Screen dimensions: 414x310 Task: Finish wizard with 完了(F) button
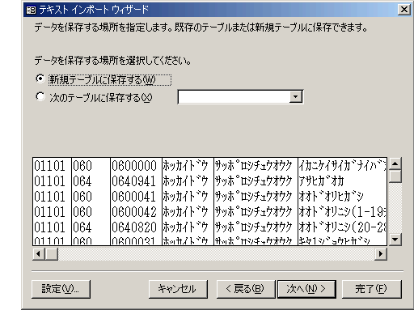(x=371, y=289)
